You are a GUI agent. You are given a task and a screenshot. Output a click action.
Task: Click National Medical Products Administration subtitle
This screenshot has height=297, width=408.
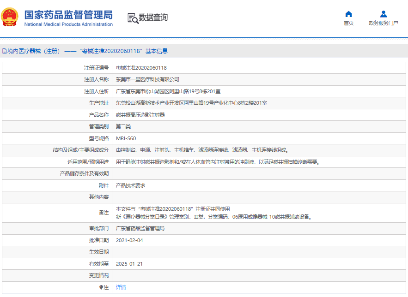pos(68,24)
